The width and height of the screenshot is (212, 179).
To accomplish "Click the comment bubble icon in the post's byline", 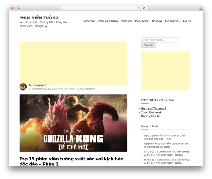I will point(78,89).
